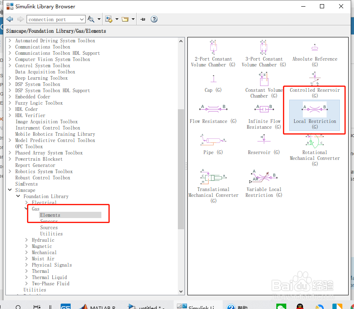The width and height of the screenshot is (354, 309).
Task: Open the Help window taskbar button
Action: click(238, 306)
